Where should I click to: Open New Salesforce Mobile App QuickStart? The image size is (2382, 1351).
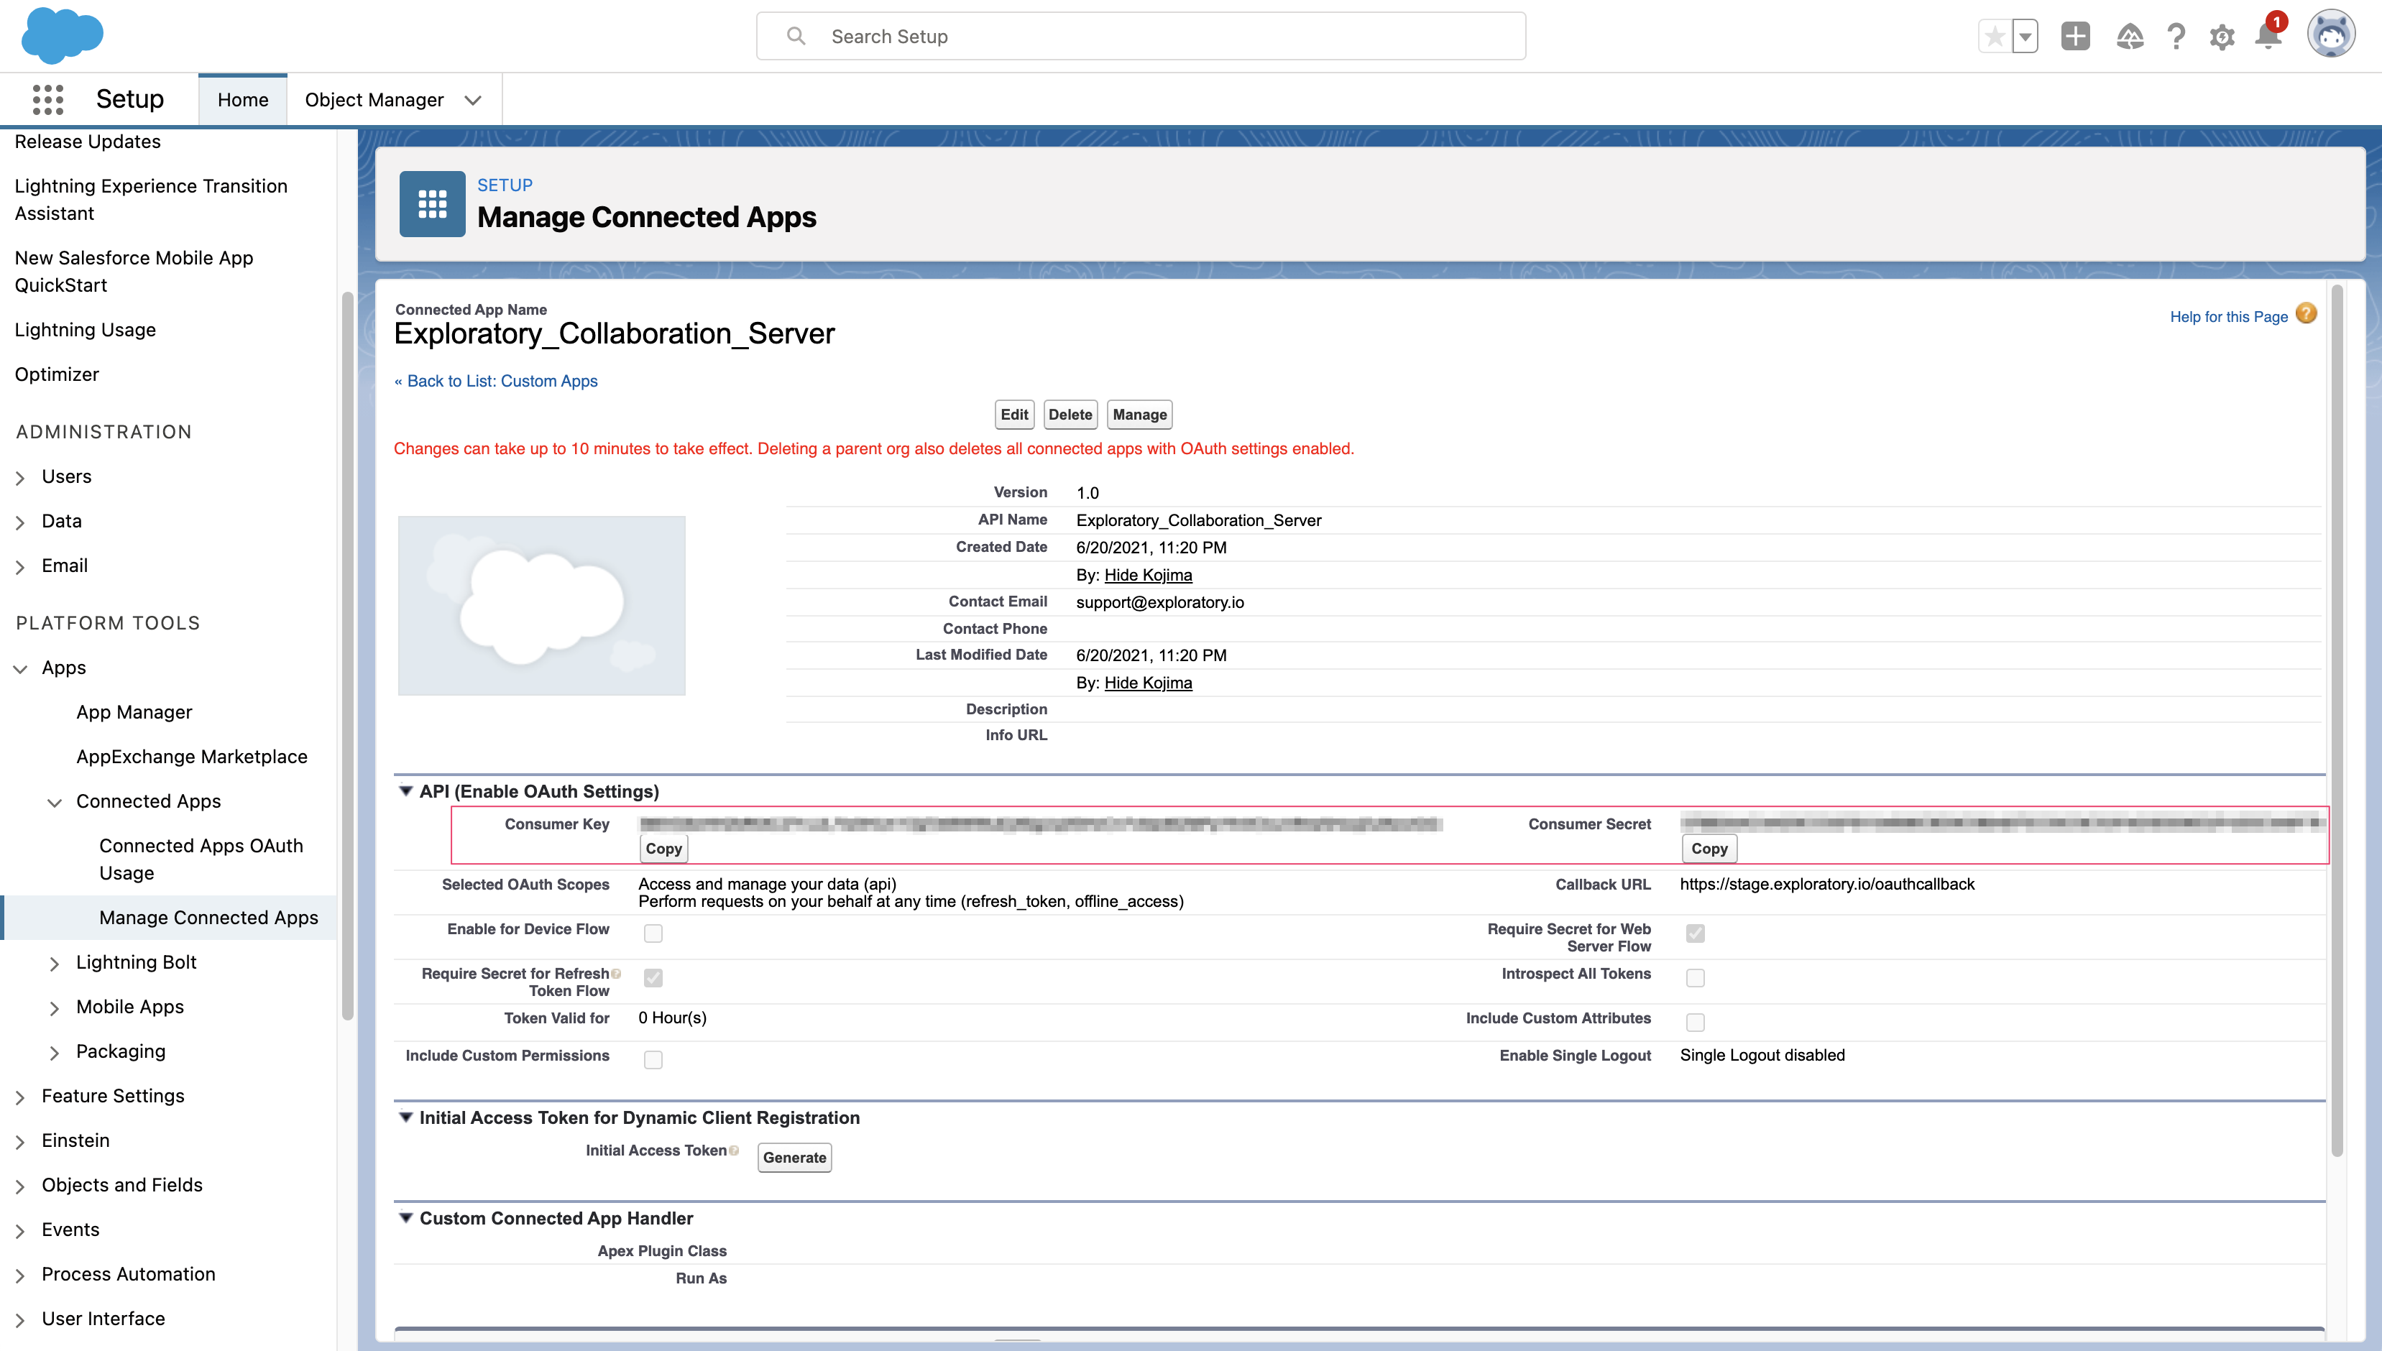134,271
